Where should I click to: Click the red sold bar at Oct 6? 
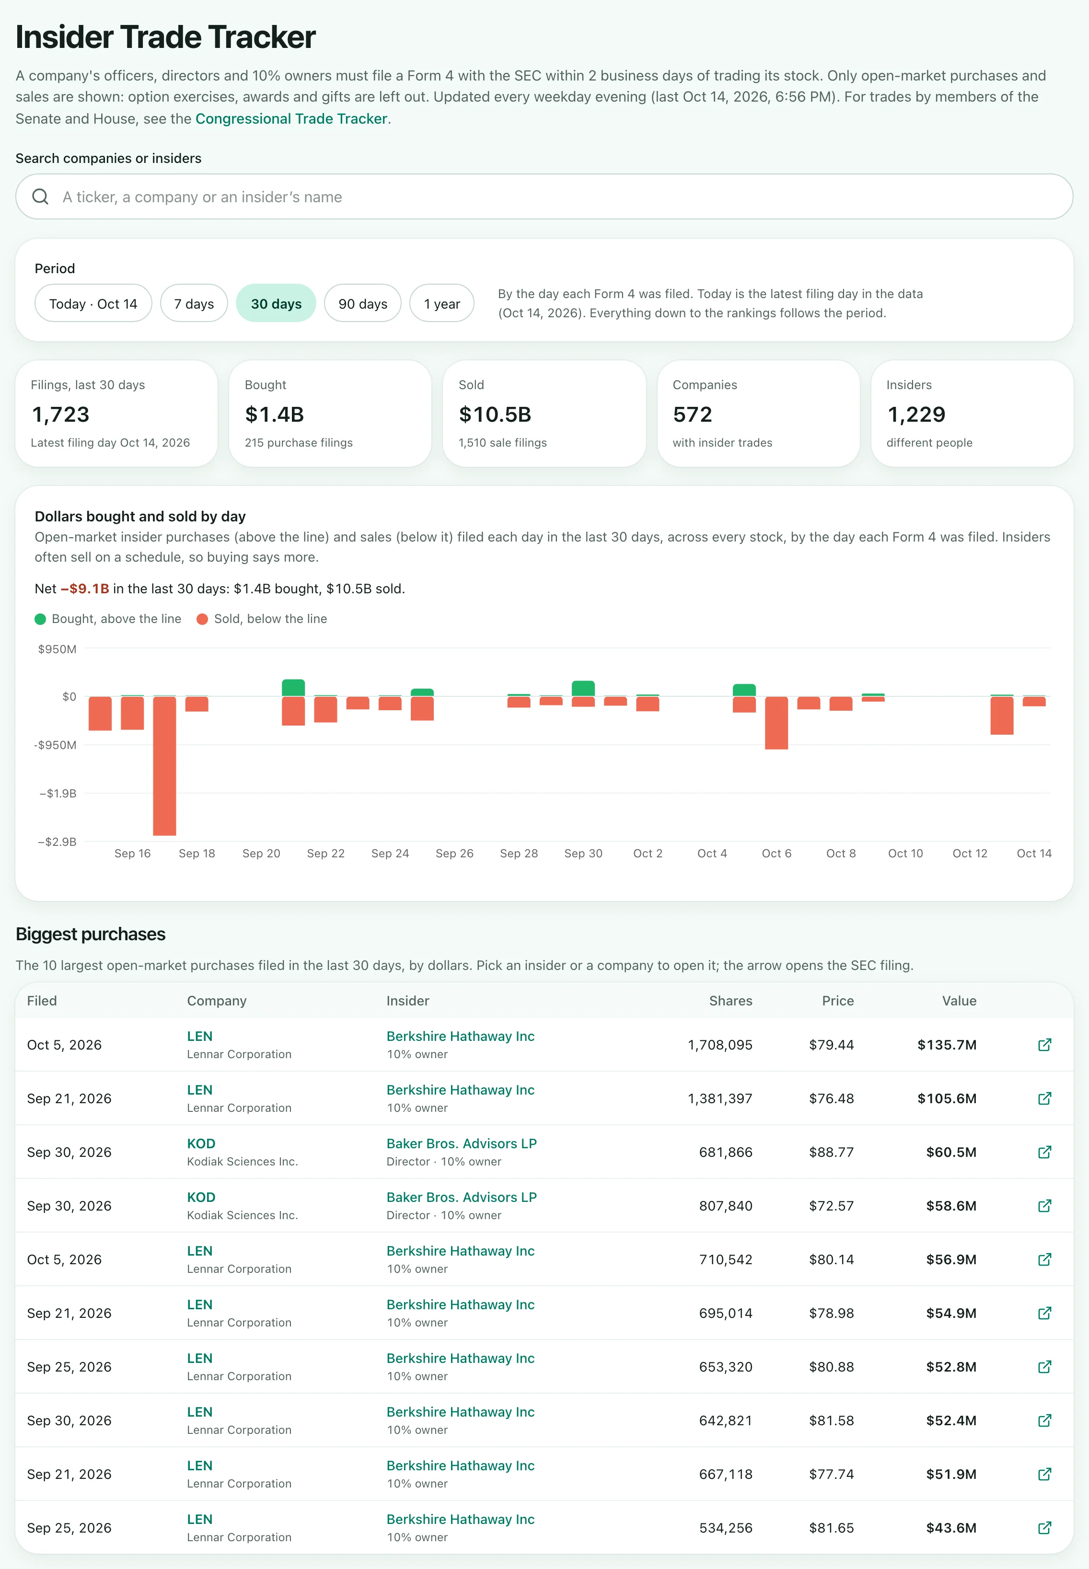776,722
